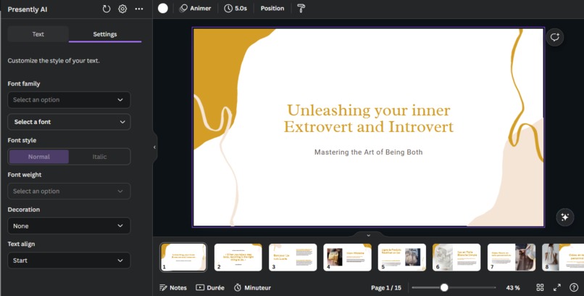
Task: Click the 43 % zoom value
Action: [x=513, y=288]
